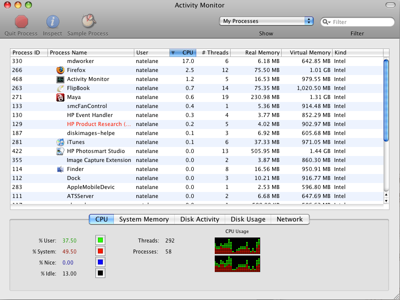Click the Inspect info icon
The width and height of the screenshot is (400, 300).
pyautogui.click(x=53, y=22)
